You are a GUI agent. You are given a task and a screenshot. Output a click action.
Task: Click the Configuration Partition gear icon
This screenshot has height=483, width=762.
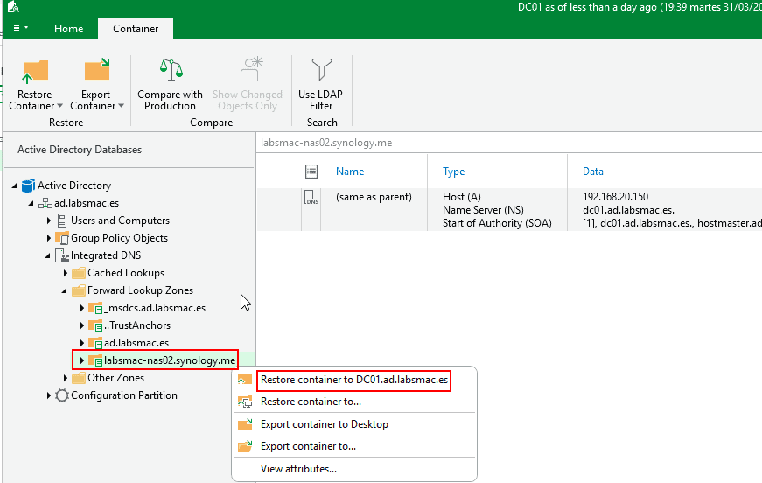coord(62,395)
